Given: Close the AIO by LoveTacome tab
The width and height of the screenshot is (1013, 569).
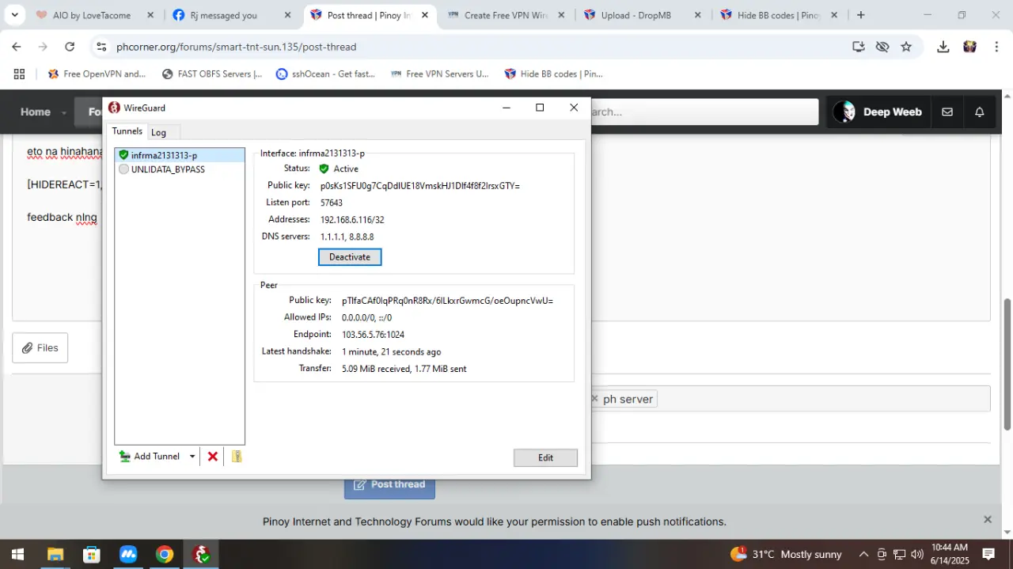Looking at the screenshot, I should click(x=150, y=15).
